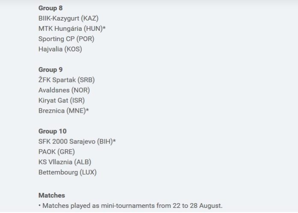
Task: Select KS Vllaznia (ALB) line
Action: coord(65,162)
